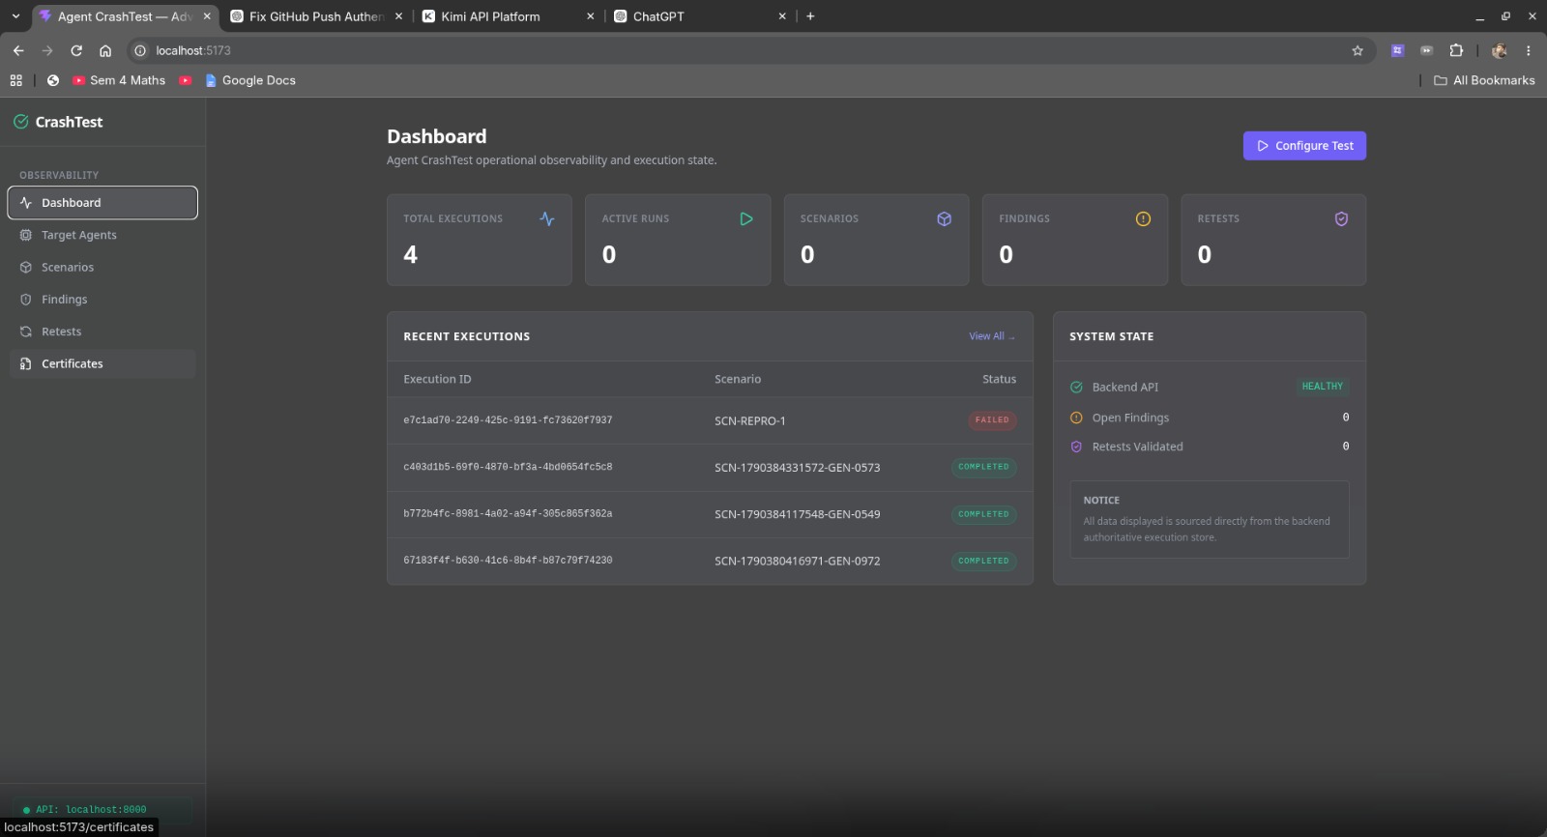1547x837 pixels.
Task: Open the Sem 4 Maths bookmark
Action: pyautogui.click(x=119, y=80)
